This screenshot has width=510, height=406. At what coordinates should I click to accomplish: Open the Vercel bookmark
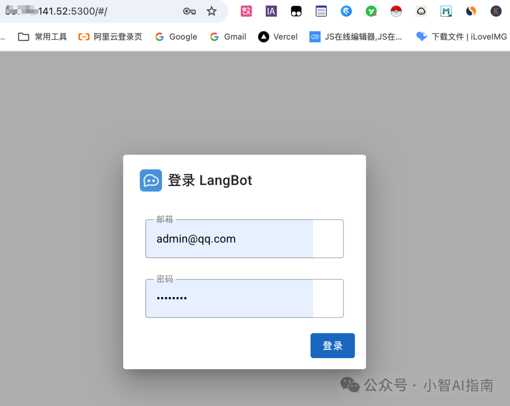point(278,37)
